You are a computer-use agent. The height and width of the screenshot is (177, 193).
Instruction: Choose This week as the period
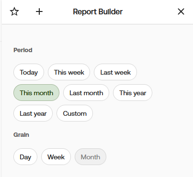(x=69, y=72)
